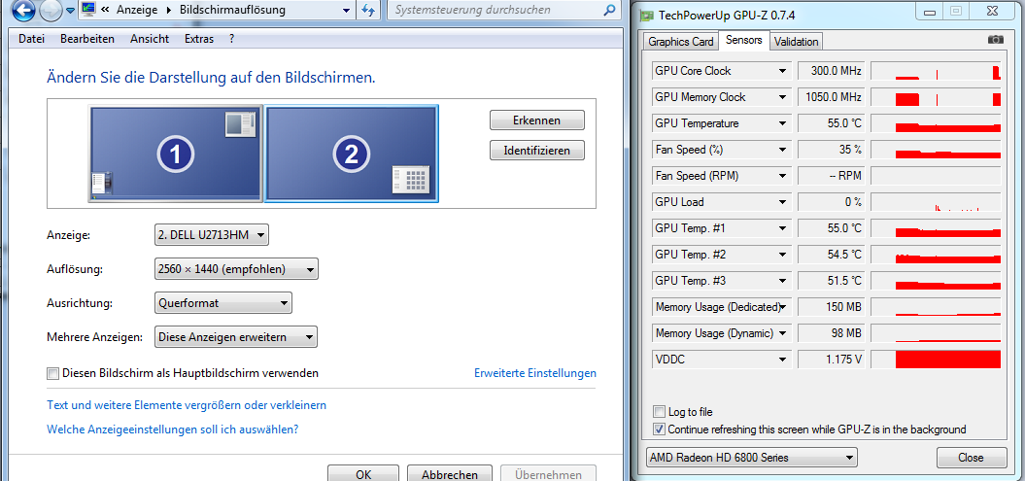This screenshot has height=481, width=1025.
Task: Check Diesen Bildschirm als Hauptbildschirm verwenden
Action: tap(52, 374)
